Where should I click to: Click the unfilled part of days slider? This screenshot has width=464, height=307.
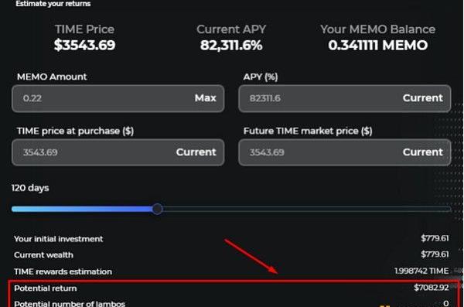click(x=307, y=209)
